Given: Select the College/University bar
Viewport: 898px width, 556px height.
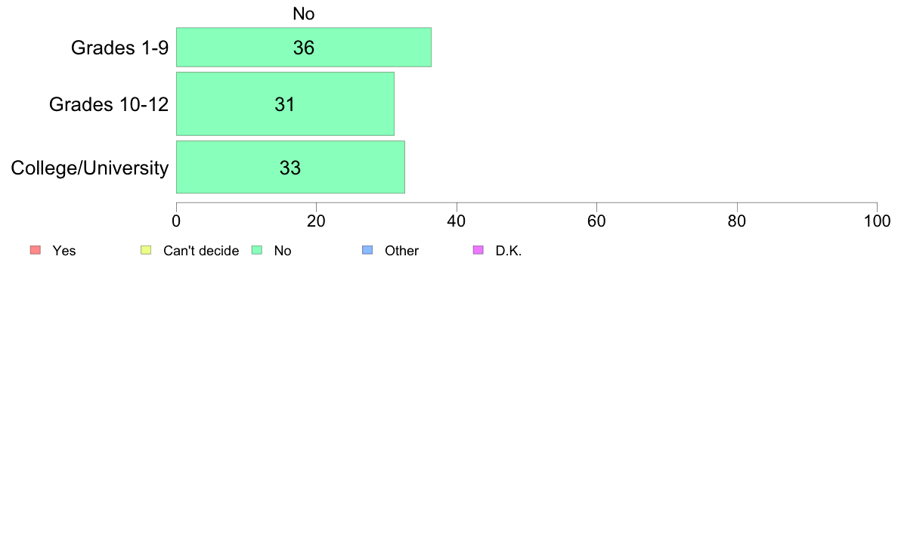Looking at the screenshot, I should tap(290, 167).
